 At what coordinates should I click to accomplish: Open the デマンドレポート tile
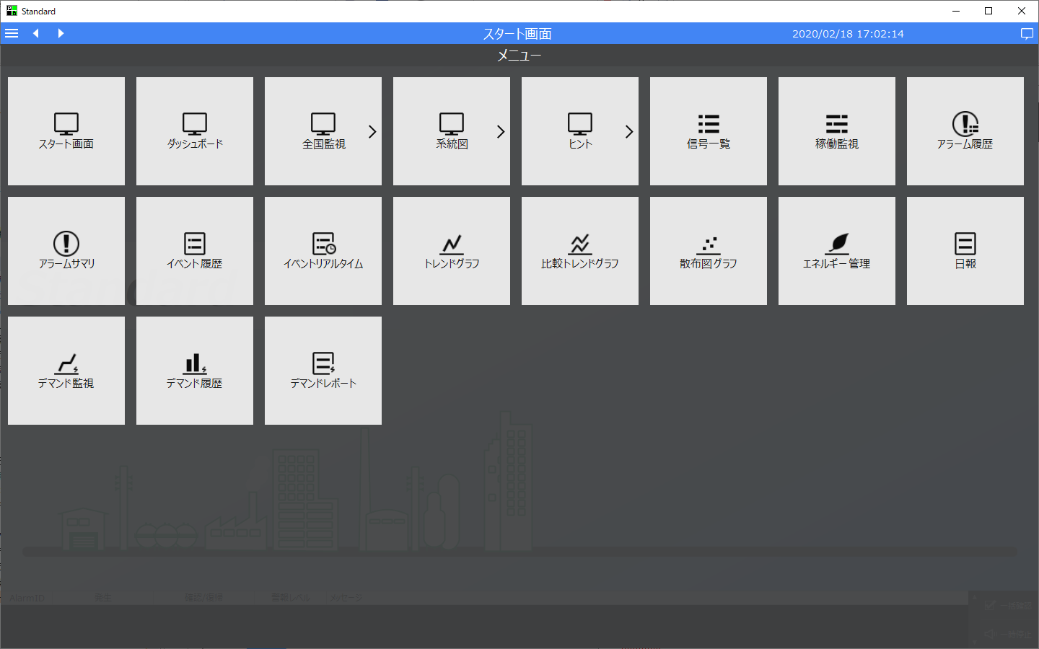coord(323,371)
